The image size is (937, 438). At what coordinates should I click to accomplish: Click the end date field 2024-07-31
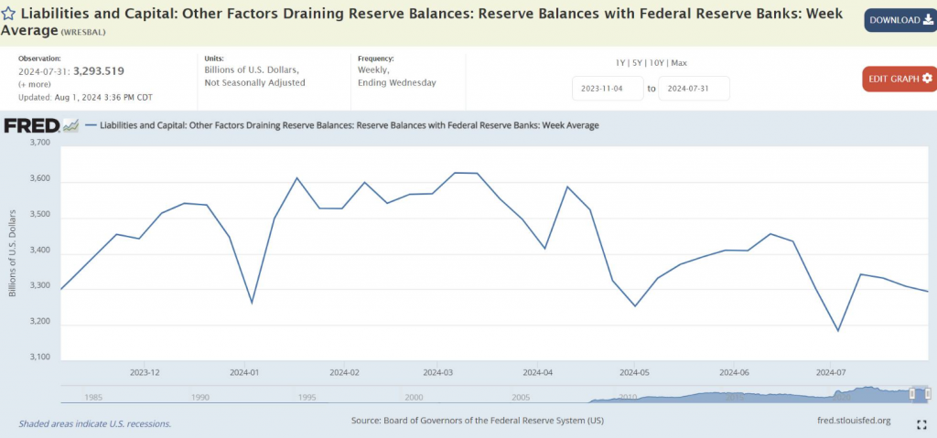click(x=693, y=89)
